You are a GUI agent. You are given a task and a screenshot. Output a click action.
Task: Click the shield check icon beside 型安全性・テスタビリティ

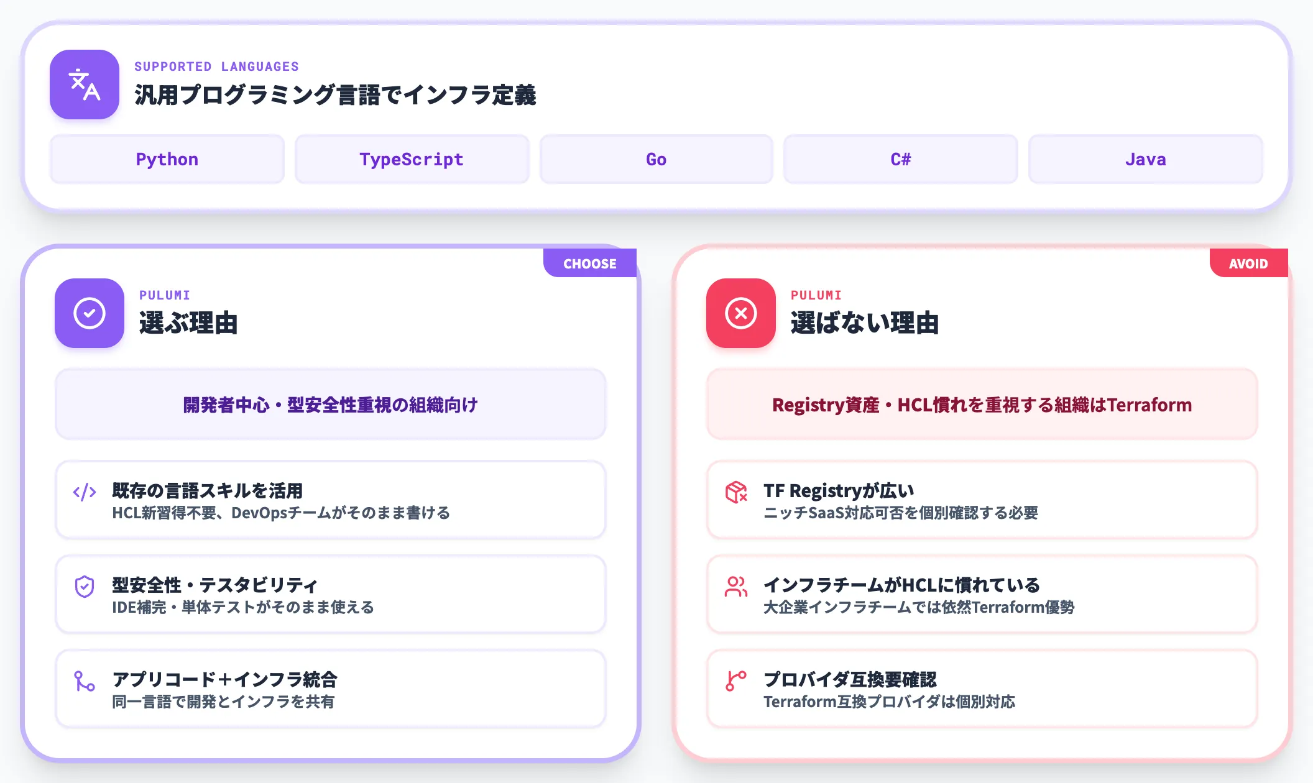click(x=85, y=587)
